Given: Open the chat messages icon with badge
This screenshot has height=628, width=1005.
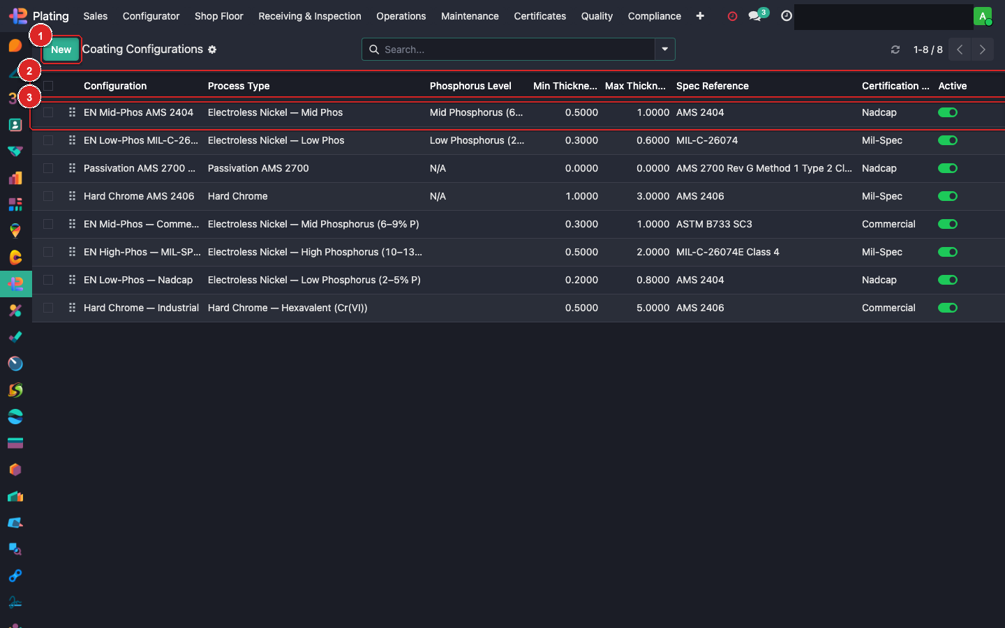Looking at the screenshot, I should 754,16.
